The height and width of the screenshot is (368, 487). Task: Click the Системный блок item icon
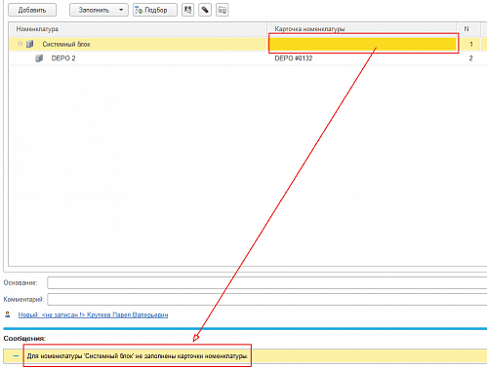(29, 44)
